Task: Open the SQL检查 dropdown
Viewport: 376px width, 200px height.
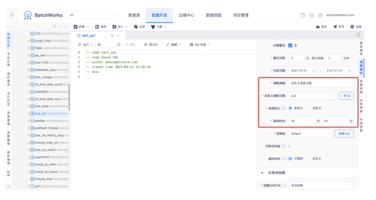Action: 200,45
